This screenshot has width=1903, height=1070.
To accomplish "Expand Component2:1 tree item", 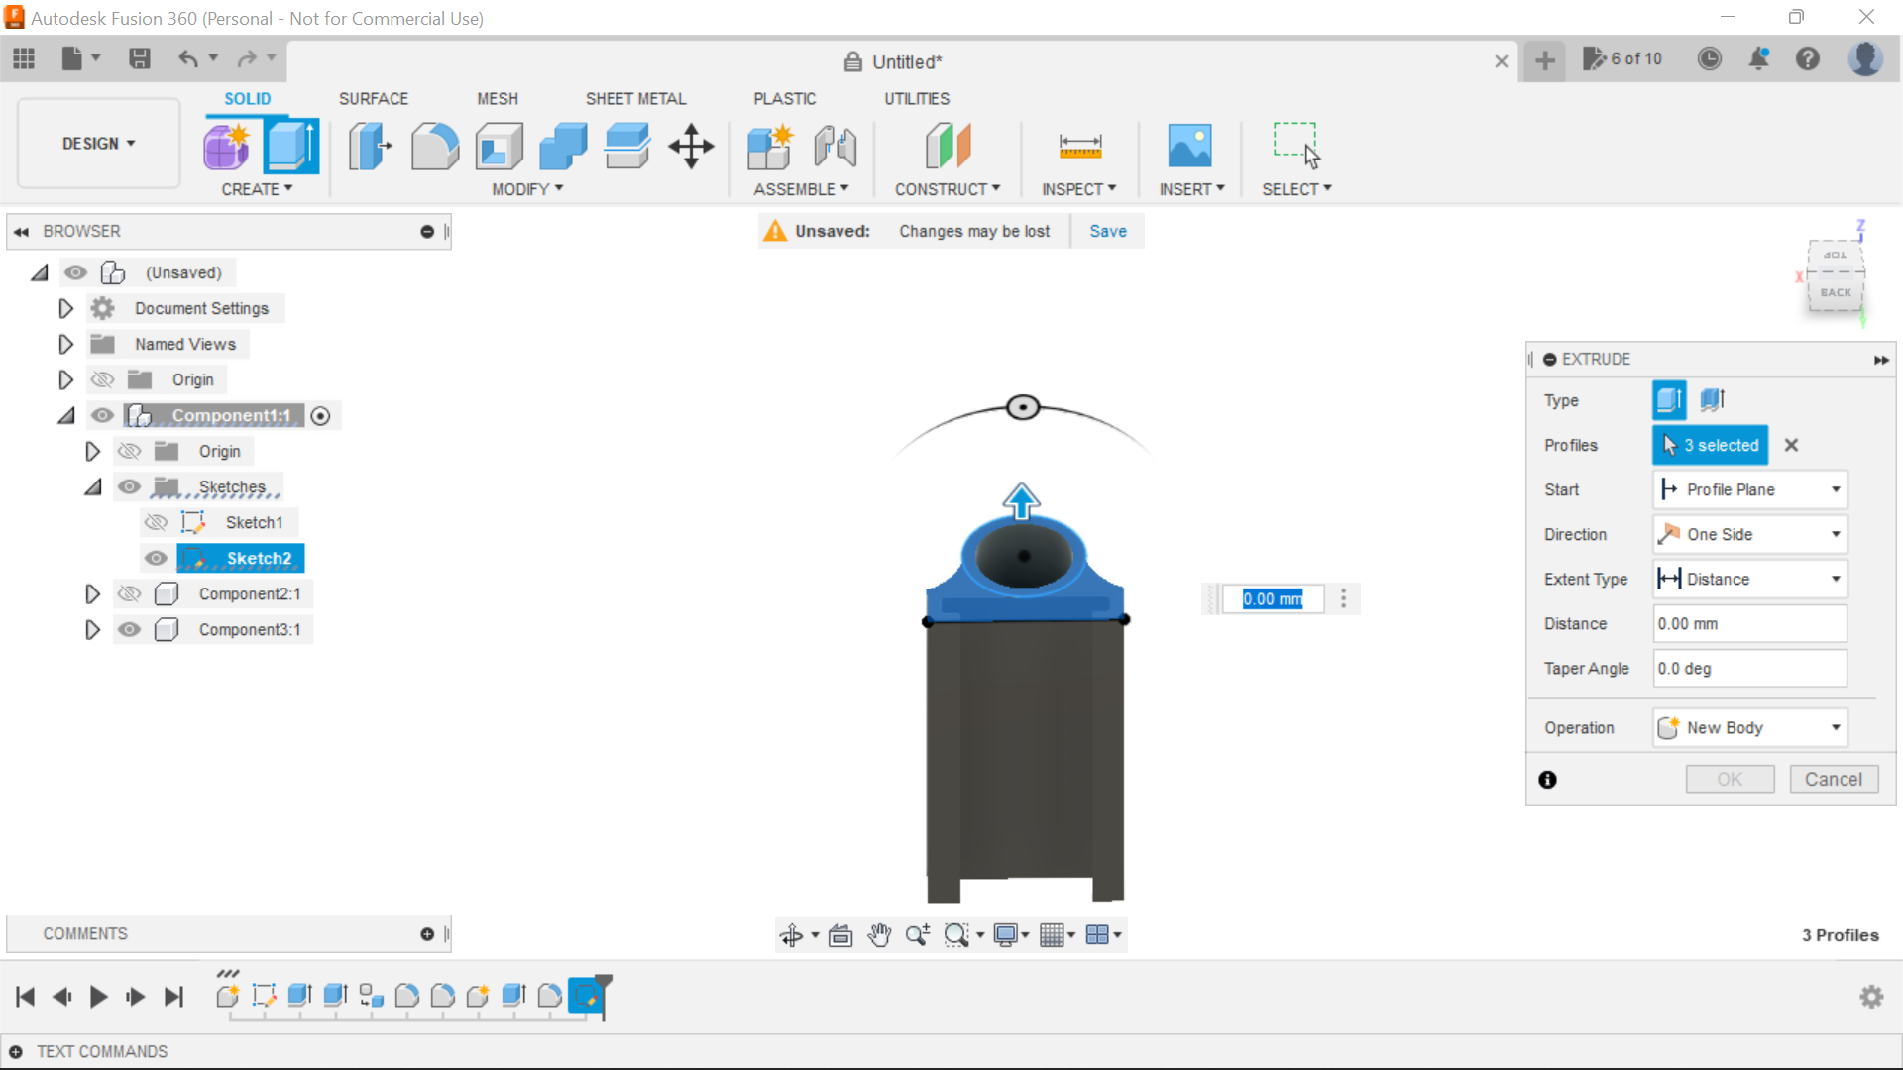I will pos(93,593).
